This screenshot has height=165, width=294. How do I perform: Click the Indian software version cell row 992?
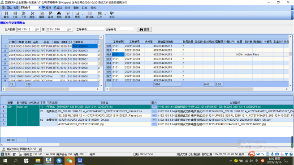coord(248,55)
